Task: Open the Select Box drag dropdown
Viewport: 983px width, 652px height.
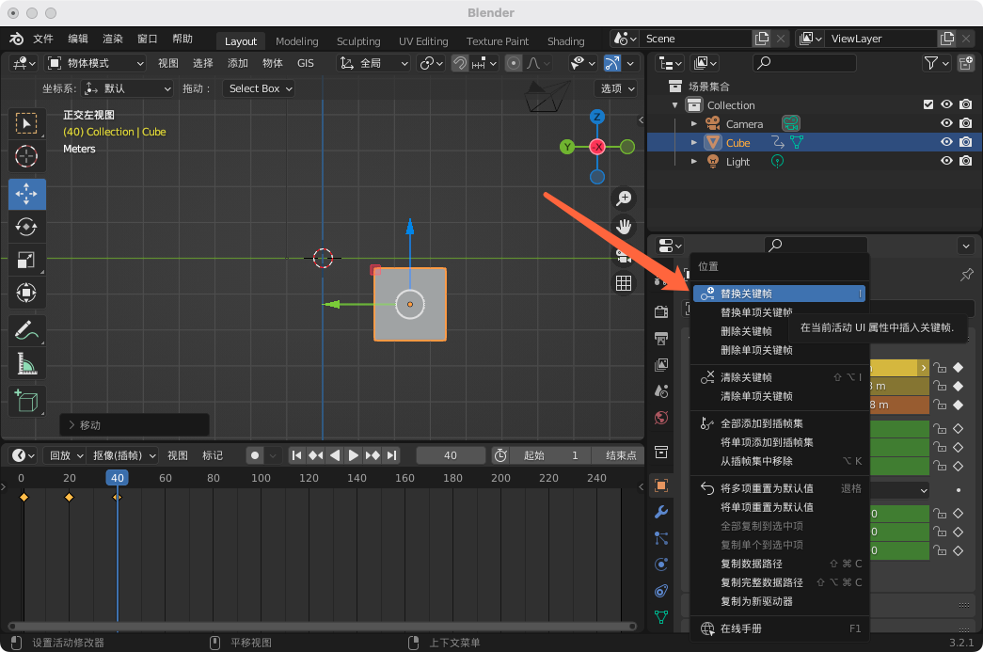Action: point(260,88)
